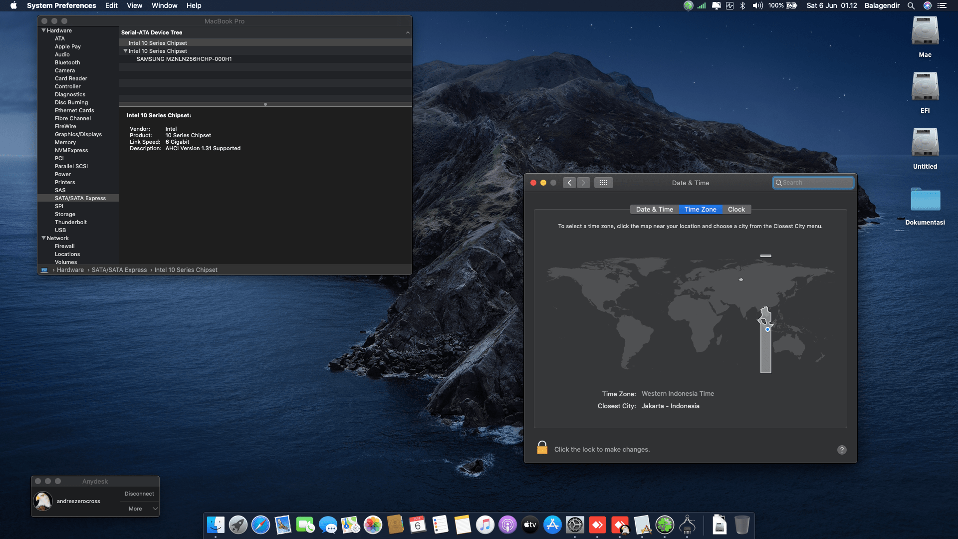The width and height of the screenshot is (958, 539).
Task: Open Reminders from the Dock
Action: [440, 525]
